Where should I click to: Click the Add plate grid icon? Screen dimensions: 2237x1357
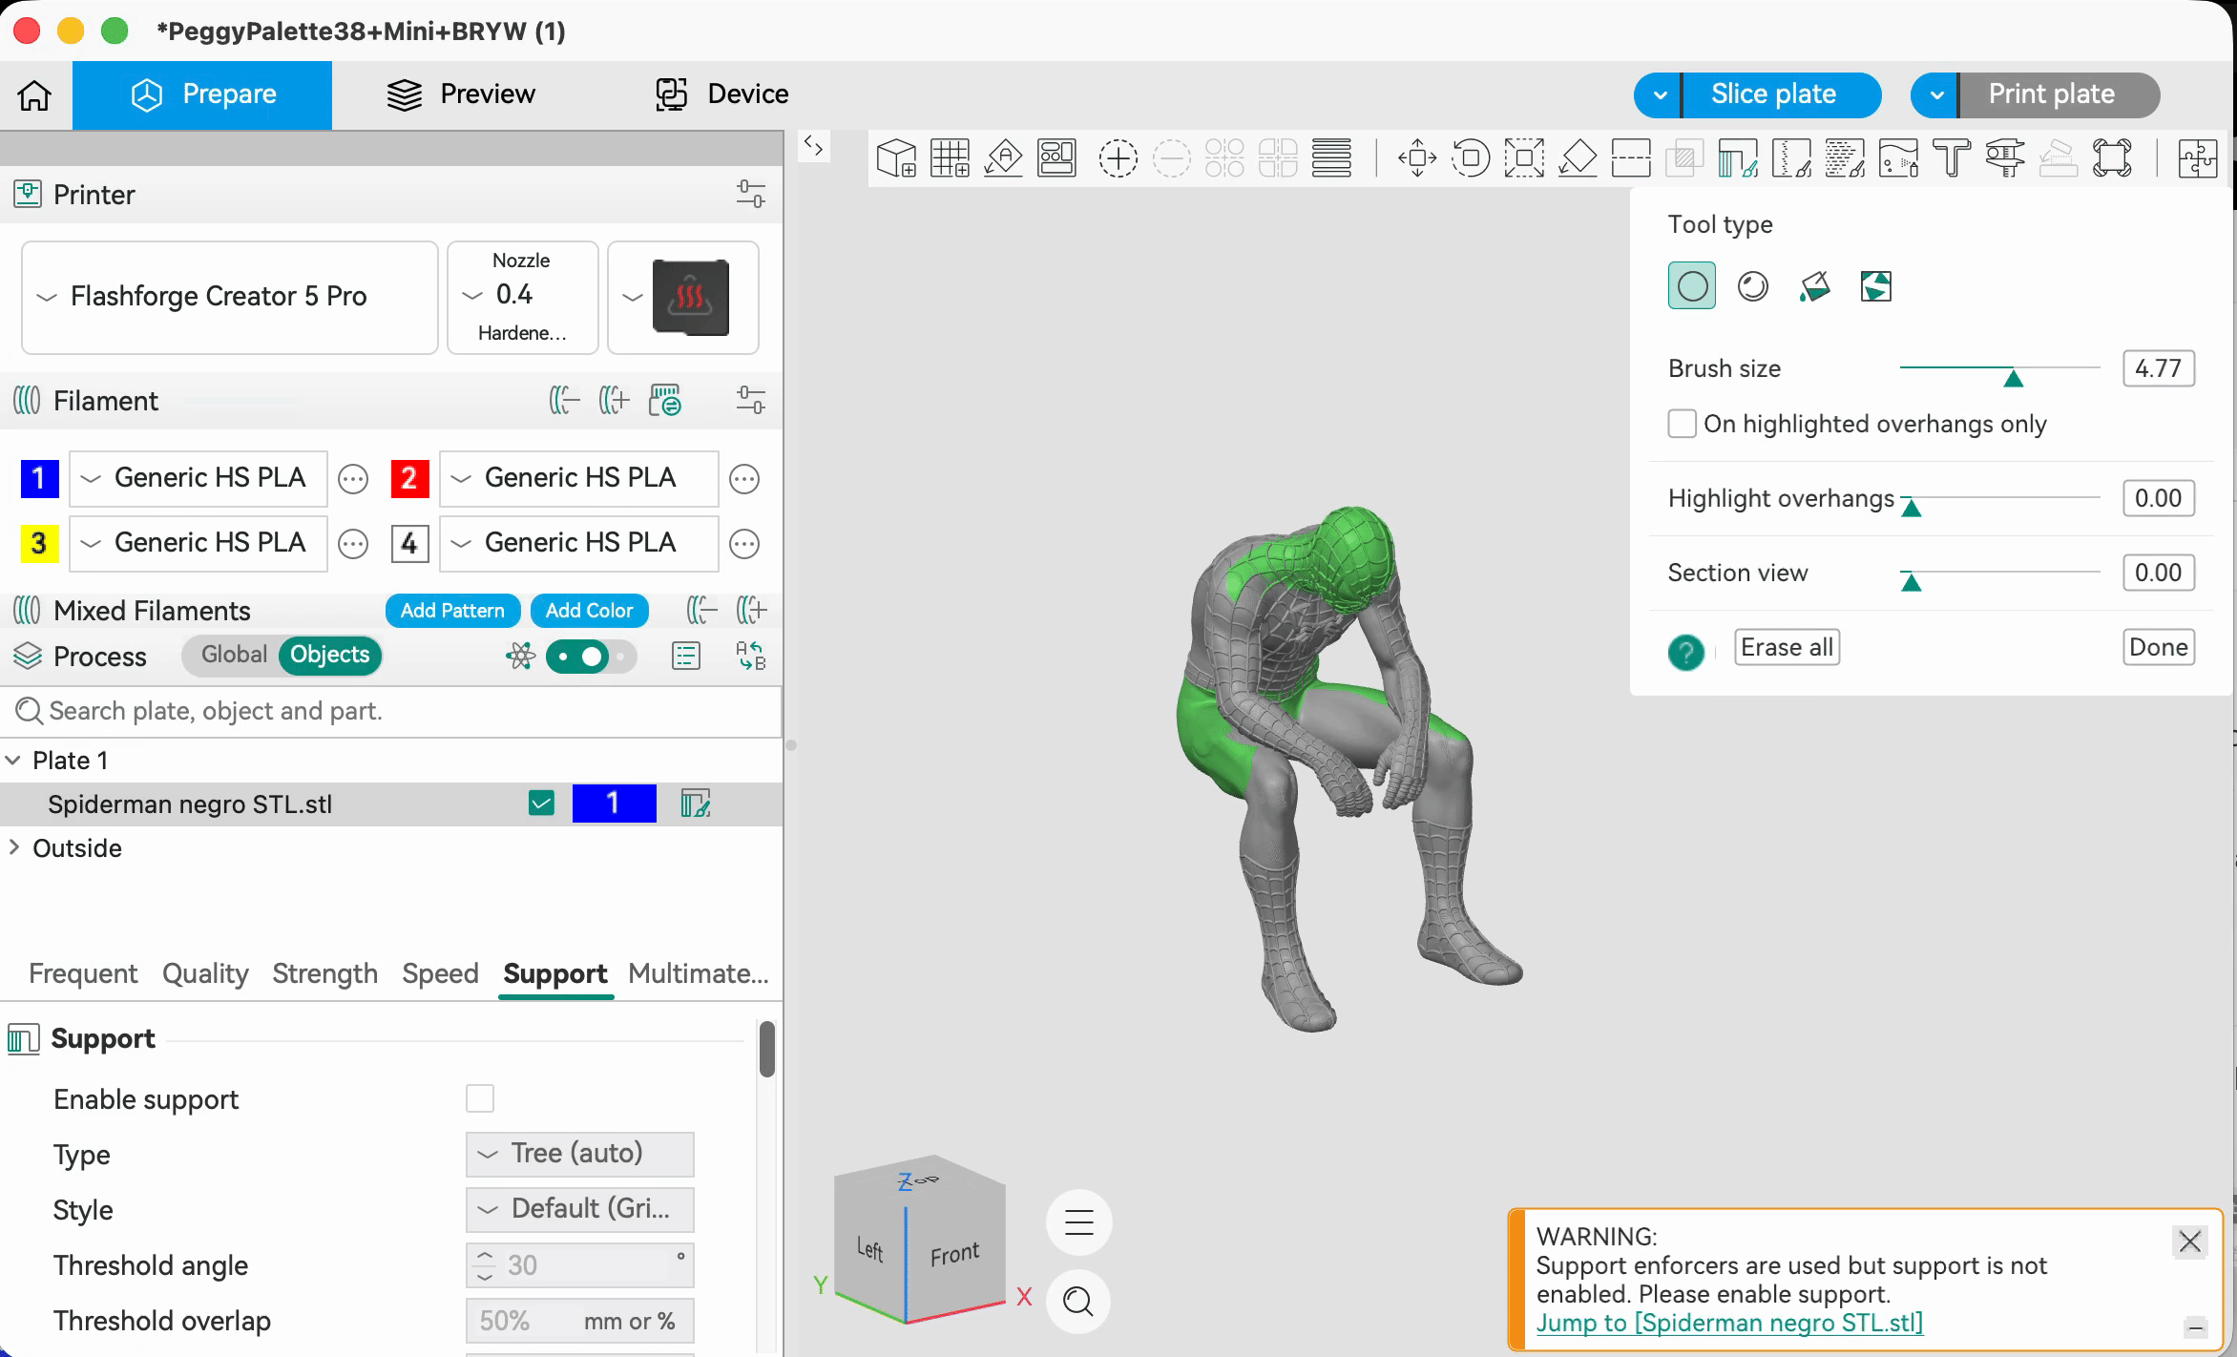click(x=950, y=158)
